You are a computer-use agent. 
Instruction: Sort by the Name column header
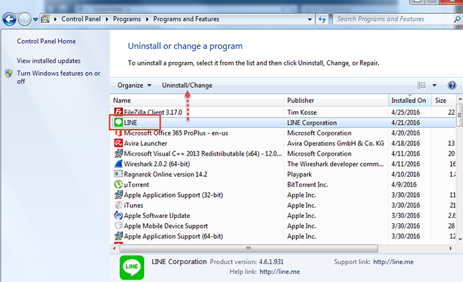tap(196, 100)
